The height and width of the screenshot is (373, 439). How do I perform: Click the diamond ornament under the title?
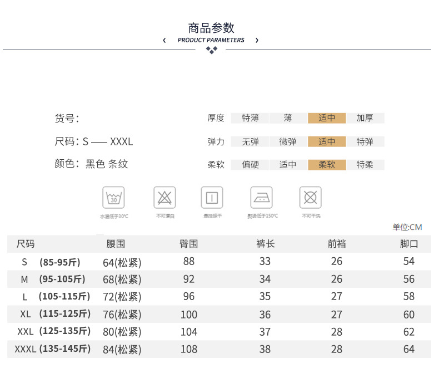tap(212, 50)
